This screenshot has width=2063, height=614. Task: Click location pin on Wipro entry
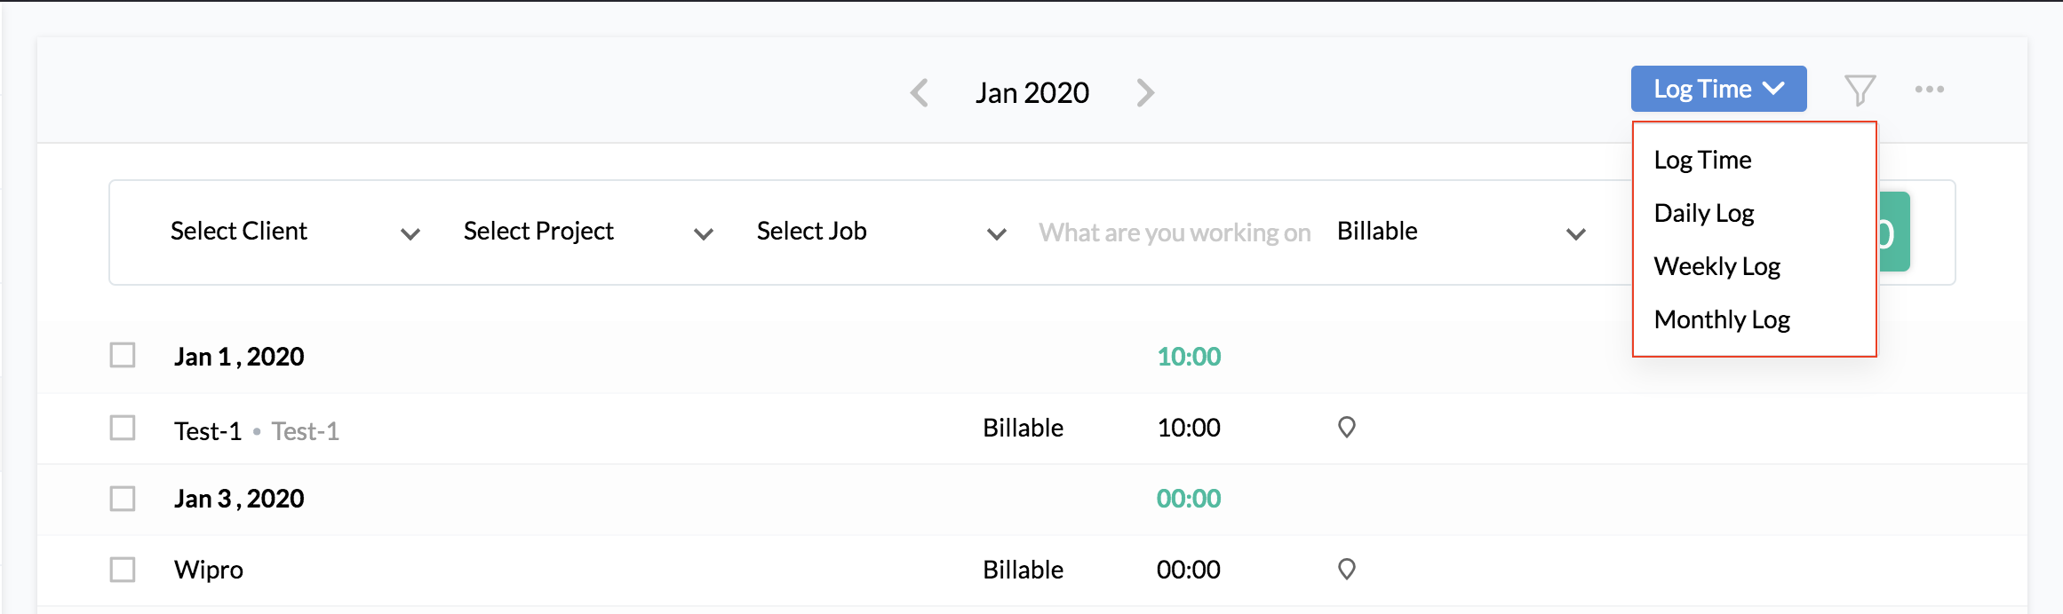pyautogui.click(x=1347, y=570)
